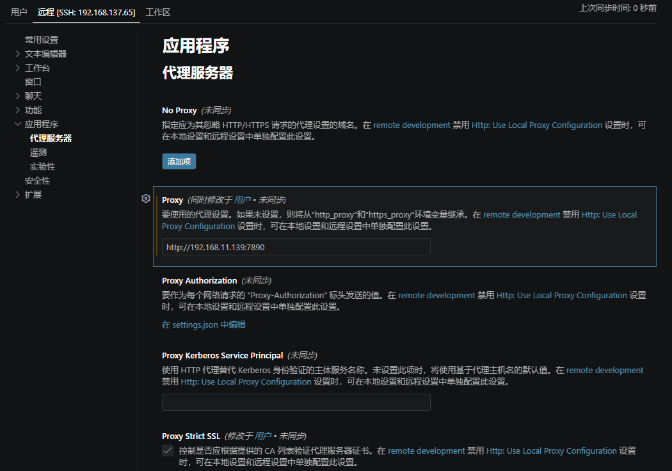
Task: Select 遥测 in the settings tree
Action: tap(38, 152)
